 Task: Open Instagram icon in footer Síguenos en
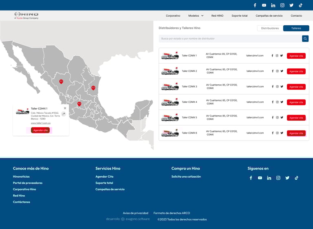click(x=278, y=178)
